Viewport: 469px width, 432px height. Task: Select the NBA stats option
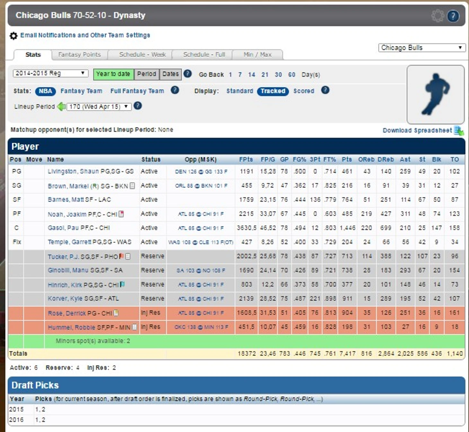45,91
